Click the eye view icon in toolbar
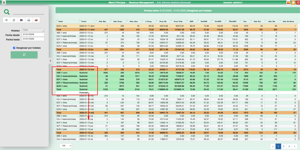This screenshot has height=150, width=300. pos(6,20)
